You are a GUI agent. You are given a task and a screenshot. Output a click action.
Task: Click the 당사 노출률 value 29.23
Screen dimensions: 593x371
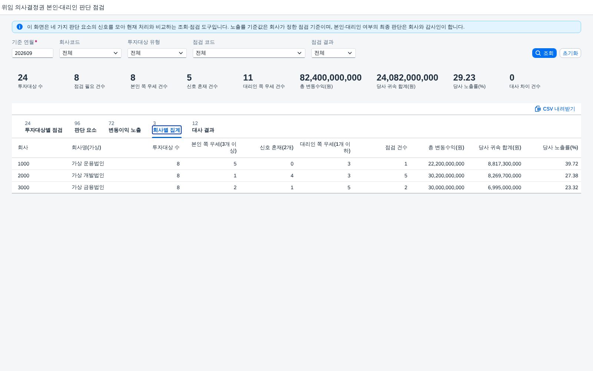pyautogui.click(x=464, y=78)
